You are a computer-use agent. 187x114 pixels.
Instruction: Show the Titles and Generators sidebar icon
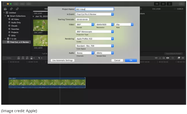(17, 9)
